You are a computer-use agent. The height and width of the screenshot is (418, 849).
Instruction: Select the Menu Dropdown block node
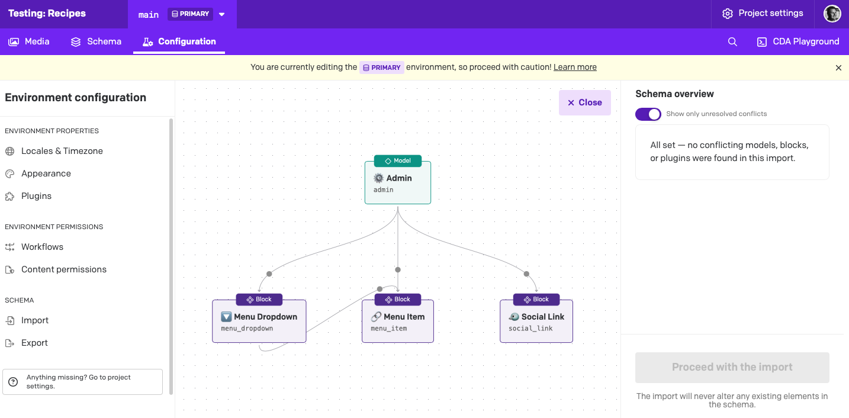click(x=259, y=321)
